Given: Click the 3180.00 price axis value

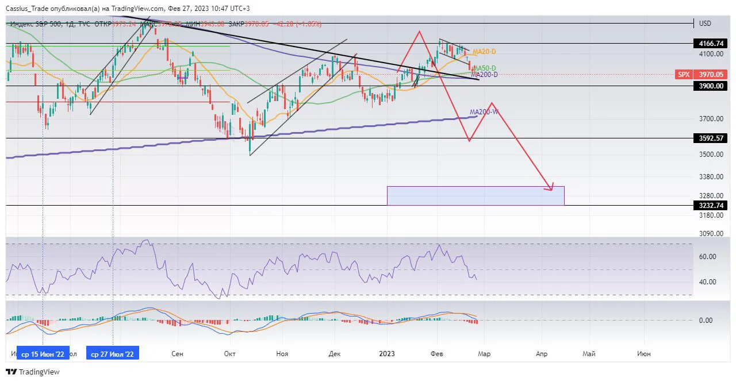Looking at the screenshot, I should click(x=711, y=215).
